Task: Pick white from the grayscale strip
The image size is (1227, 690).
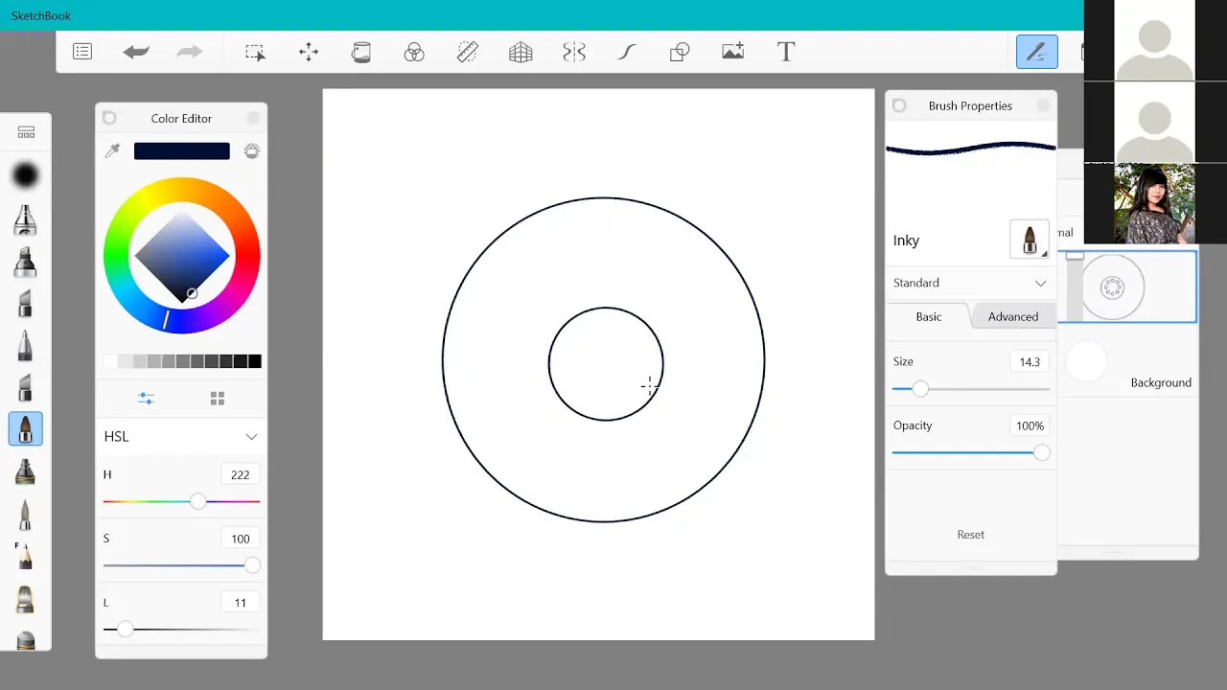Action: (110, 361)
